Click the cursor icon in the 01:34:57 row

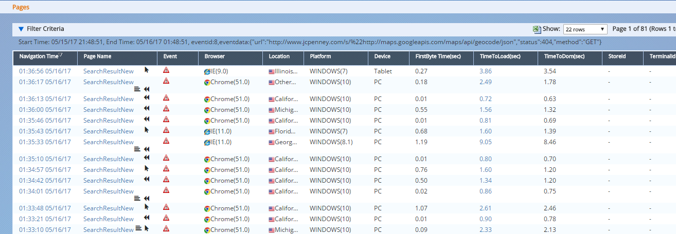coord(147,168)
